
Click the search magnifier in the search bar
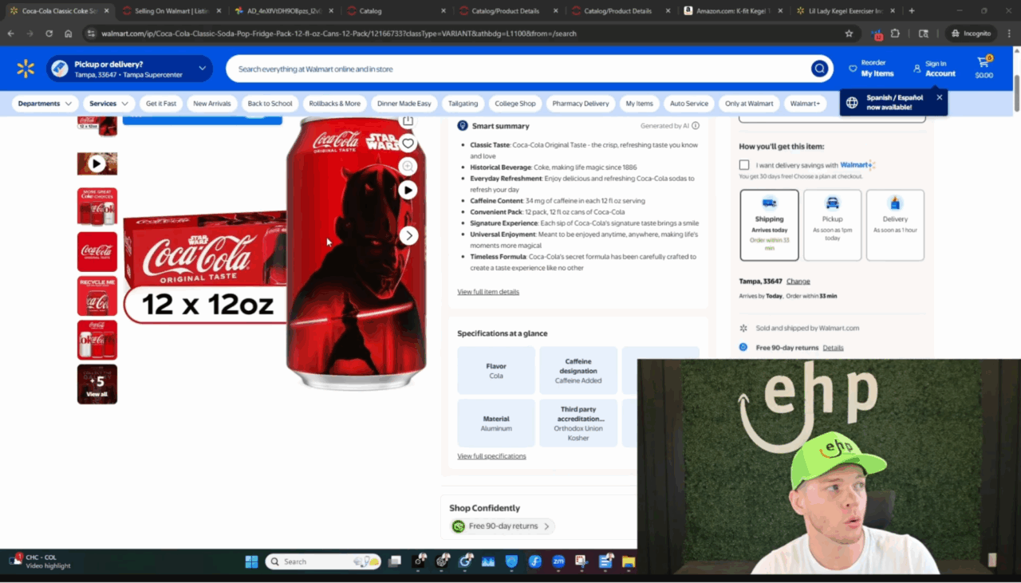[818, 69]
